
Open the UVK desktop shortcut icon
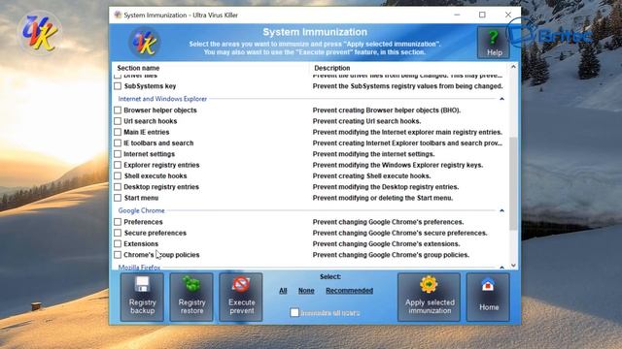(x=39, y=33)
